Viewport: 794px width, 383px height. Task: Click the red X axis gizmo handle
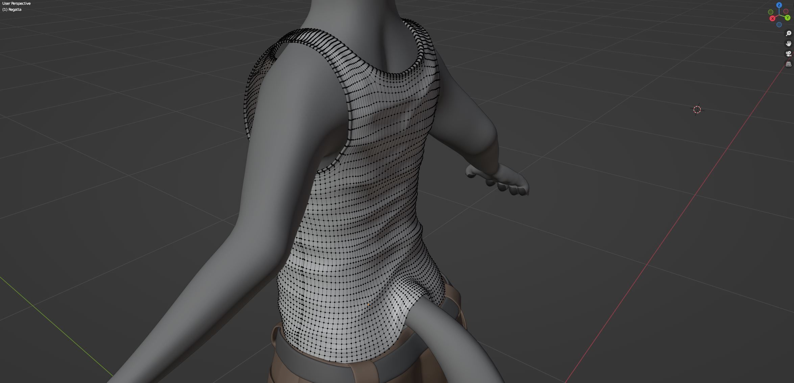[772, 19]
